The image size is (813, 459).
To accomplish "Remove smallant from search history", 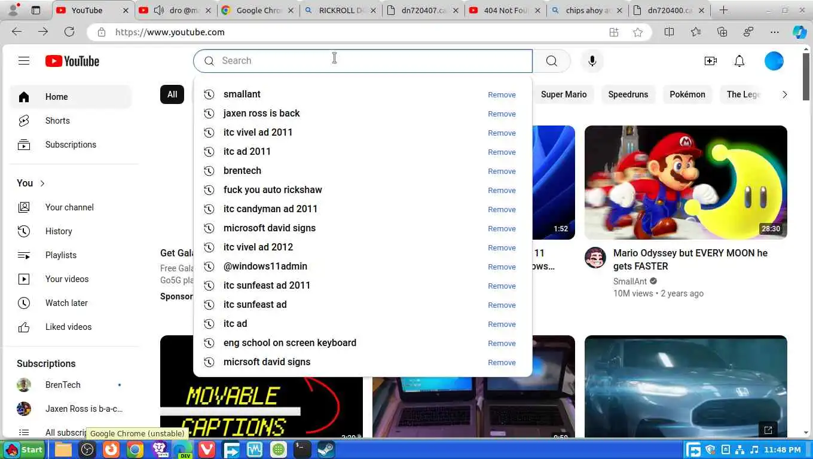I will click(x=502, y=94).
